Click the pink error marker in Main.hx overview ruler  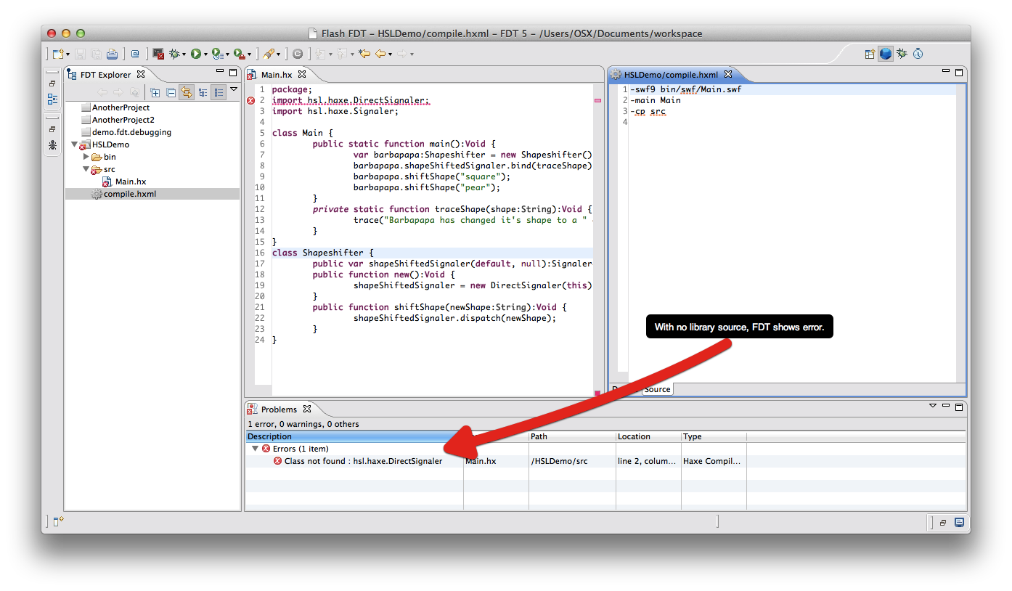597,101
